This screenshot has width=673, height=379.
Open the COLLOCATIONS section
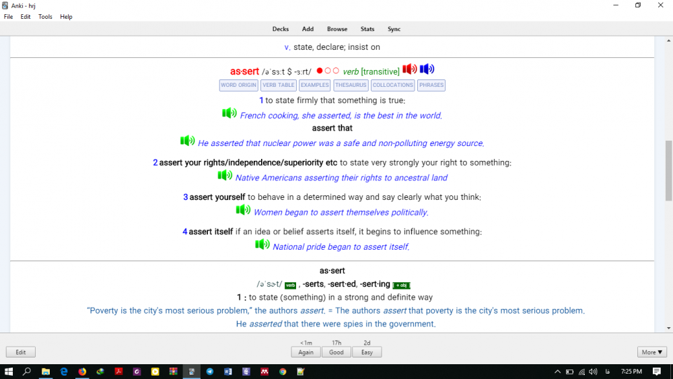pyautogui.click(x=393, y=85)
